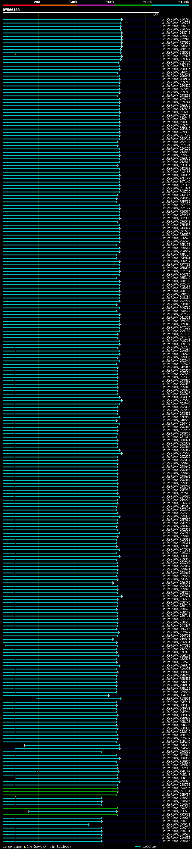Open hit UniRef100_P12468

[176, 172]
